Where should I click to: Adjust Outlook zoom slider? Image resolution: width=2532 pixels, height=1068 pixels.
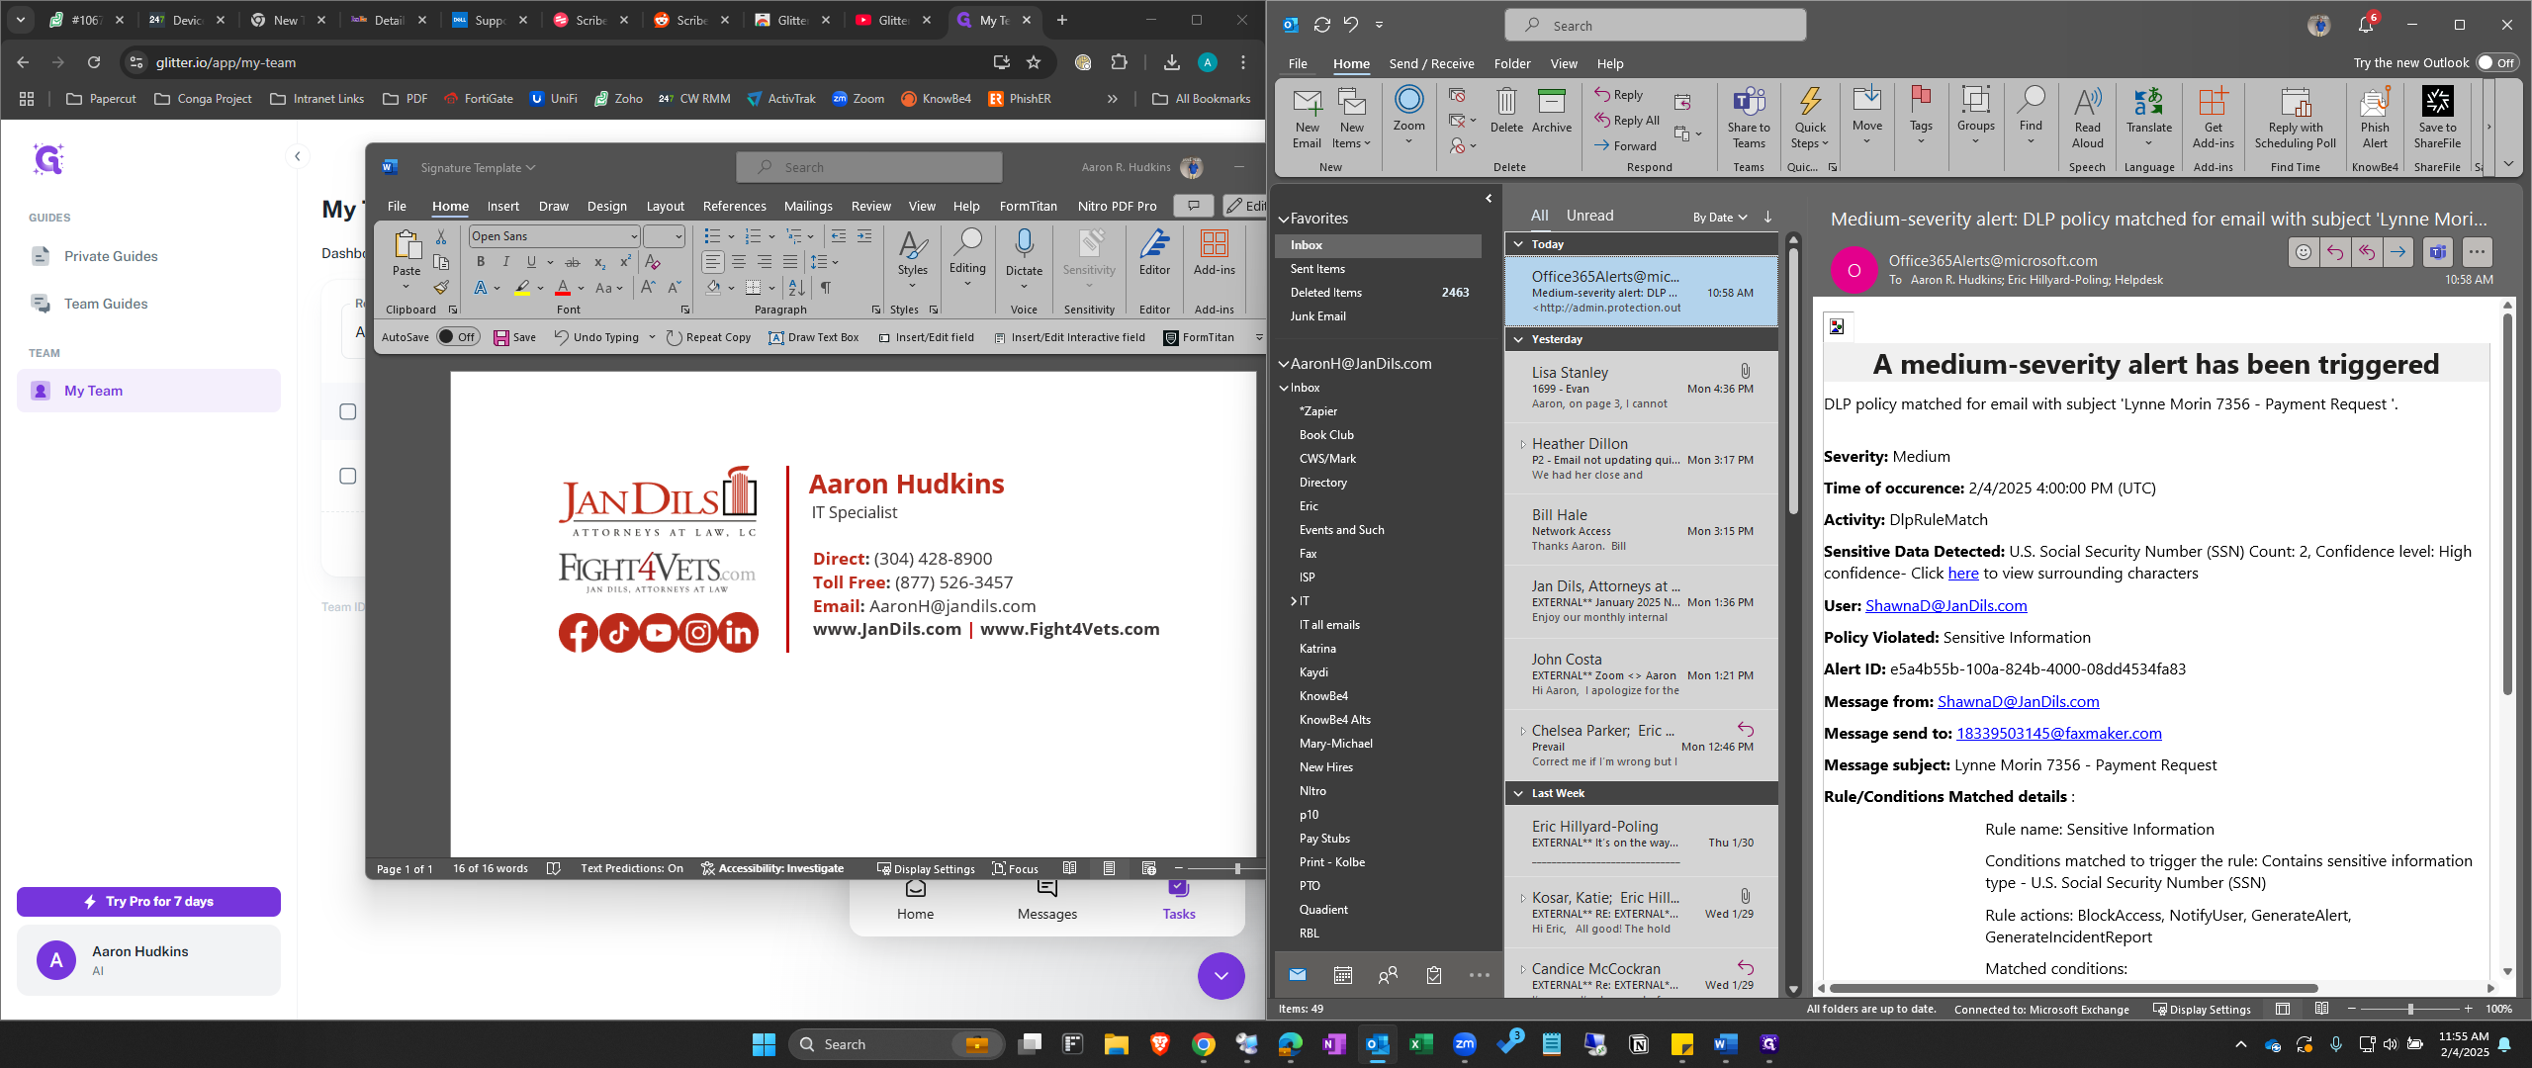click(2409, 1009)
